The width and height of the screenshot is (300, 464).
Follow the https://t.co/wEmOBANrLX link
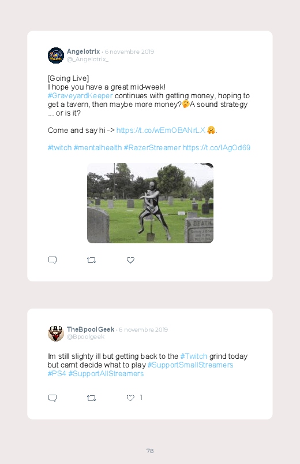pos(161,130)
